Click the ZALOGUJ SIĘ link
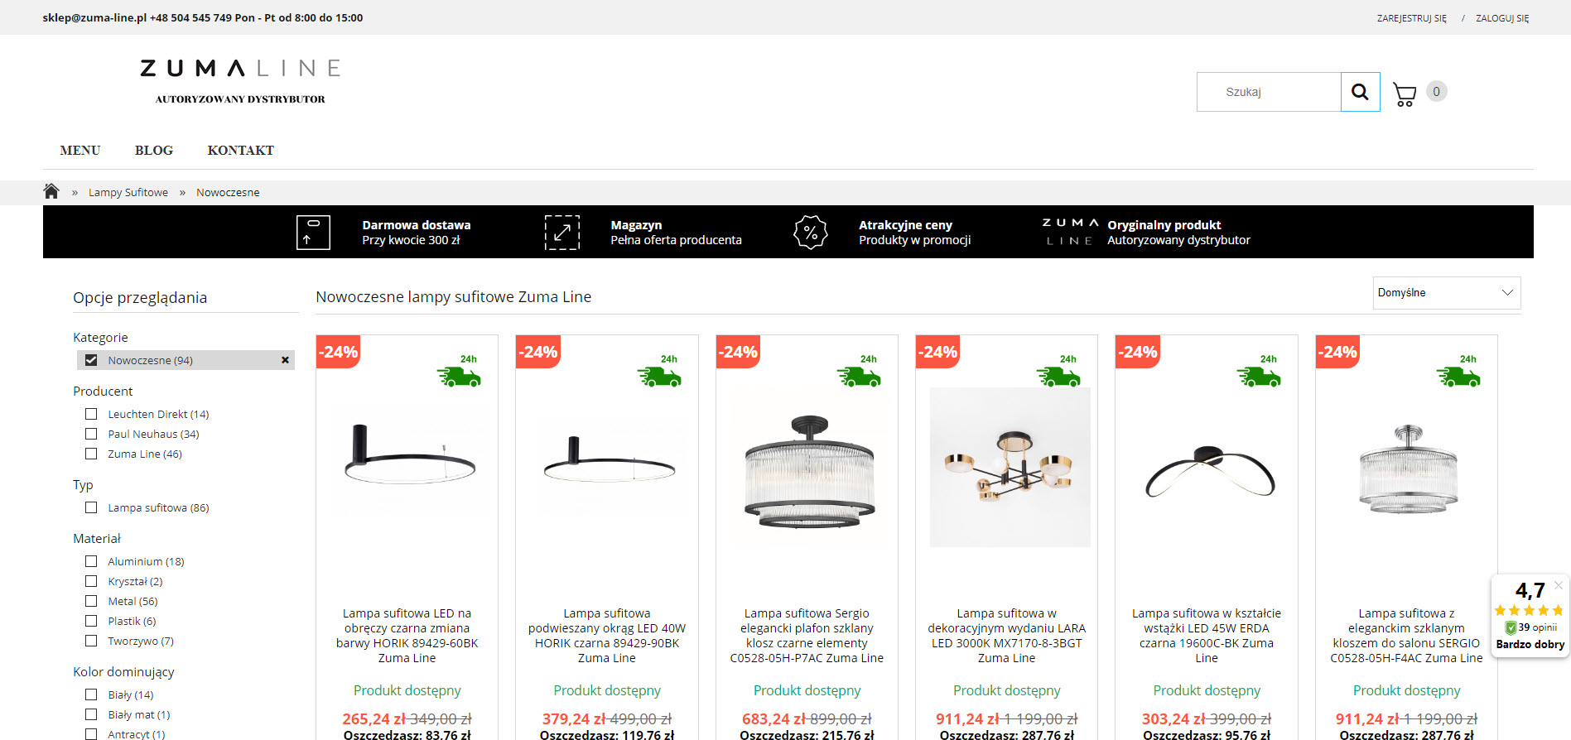The height and width of the screenshot is (740, 1571). point(1502,18)
